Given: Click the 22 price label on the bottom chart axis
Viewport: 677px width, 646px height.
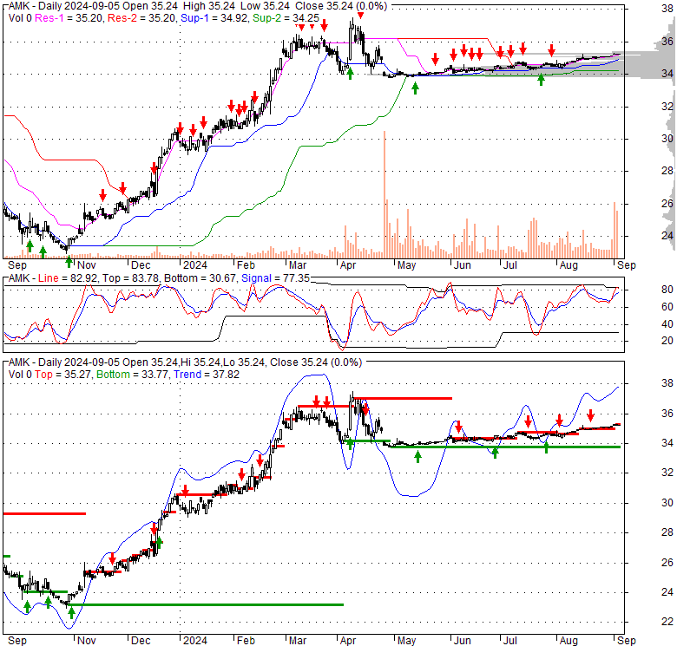Looking at the screenshot, I should click(667, 622).
